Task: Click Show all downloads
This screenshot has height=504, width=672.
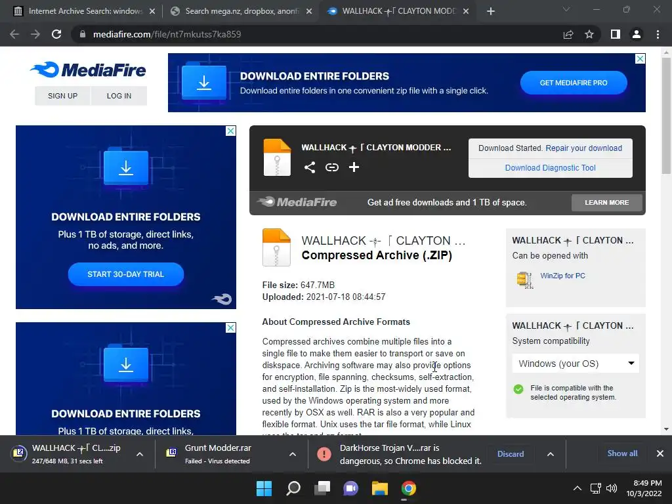Action: (622, 453)
